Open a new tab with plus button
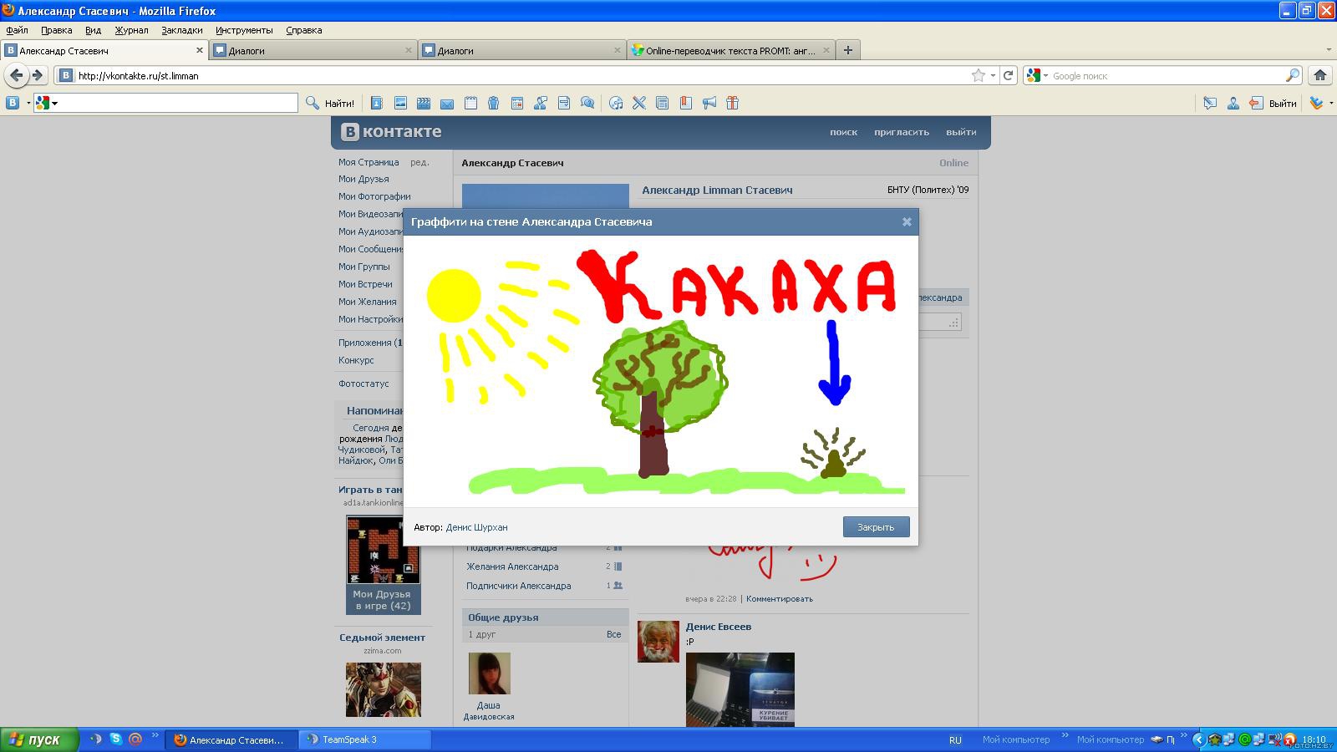Screen dimensions: 1337x752 click(x=848, y=50)
